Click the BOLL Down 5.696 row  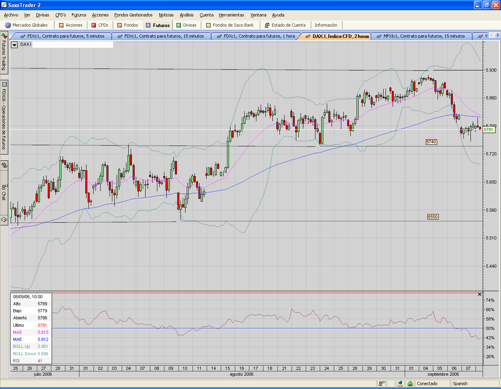(31, 354)
